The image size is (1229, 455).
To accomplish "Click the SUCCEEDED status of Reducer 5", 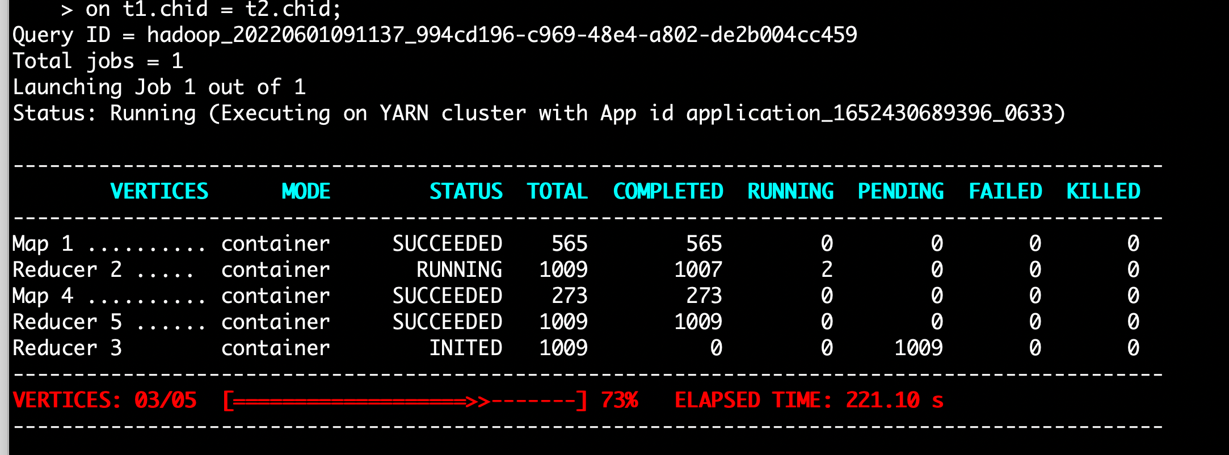I will 447,322.
